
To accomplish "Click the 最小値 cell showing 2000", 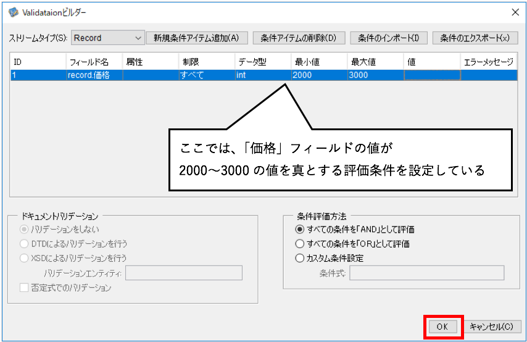I will coord(319,75).
